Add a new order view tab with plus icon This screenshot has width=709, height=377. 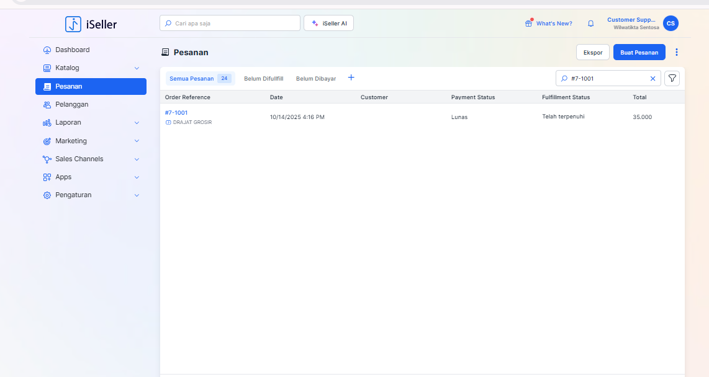351,78
